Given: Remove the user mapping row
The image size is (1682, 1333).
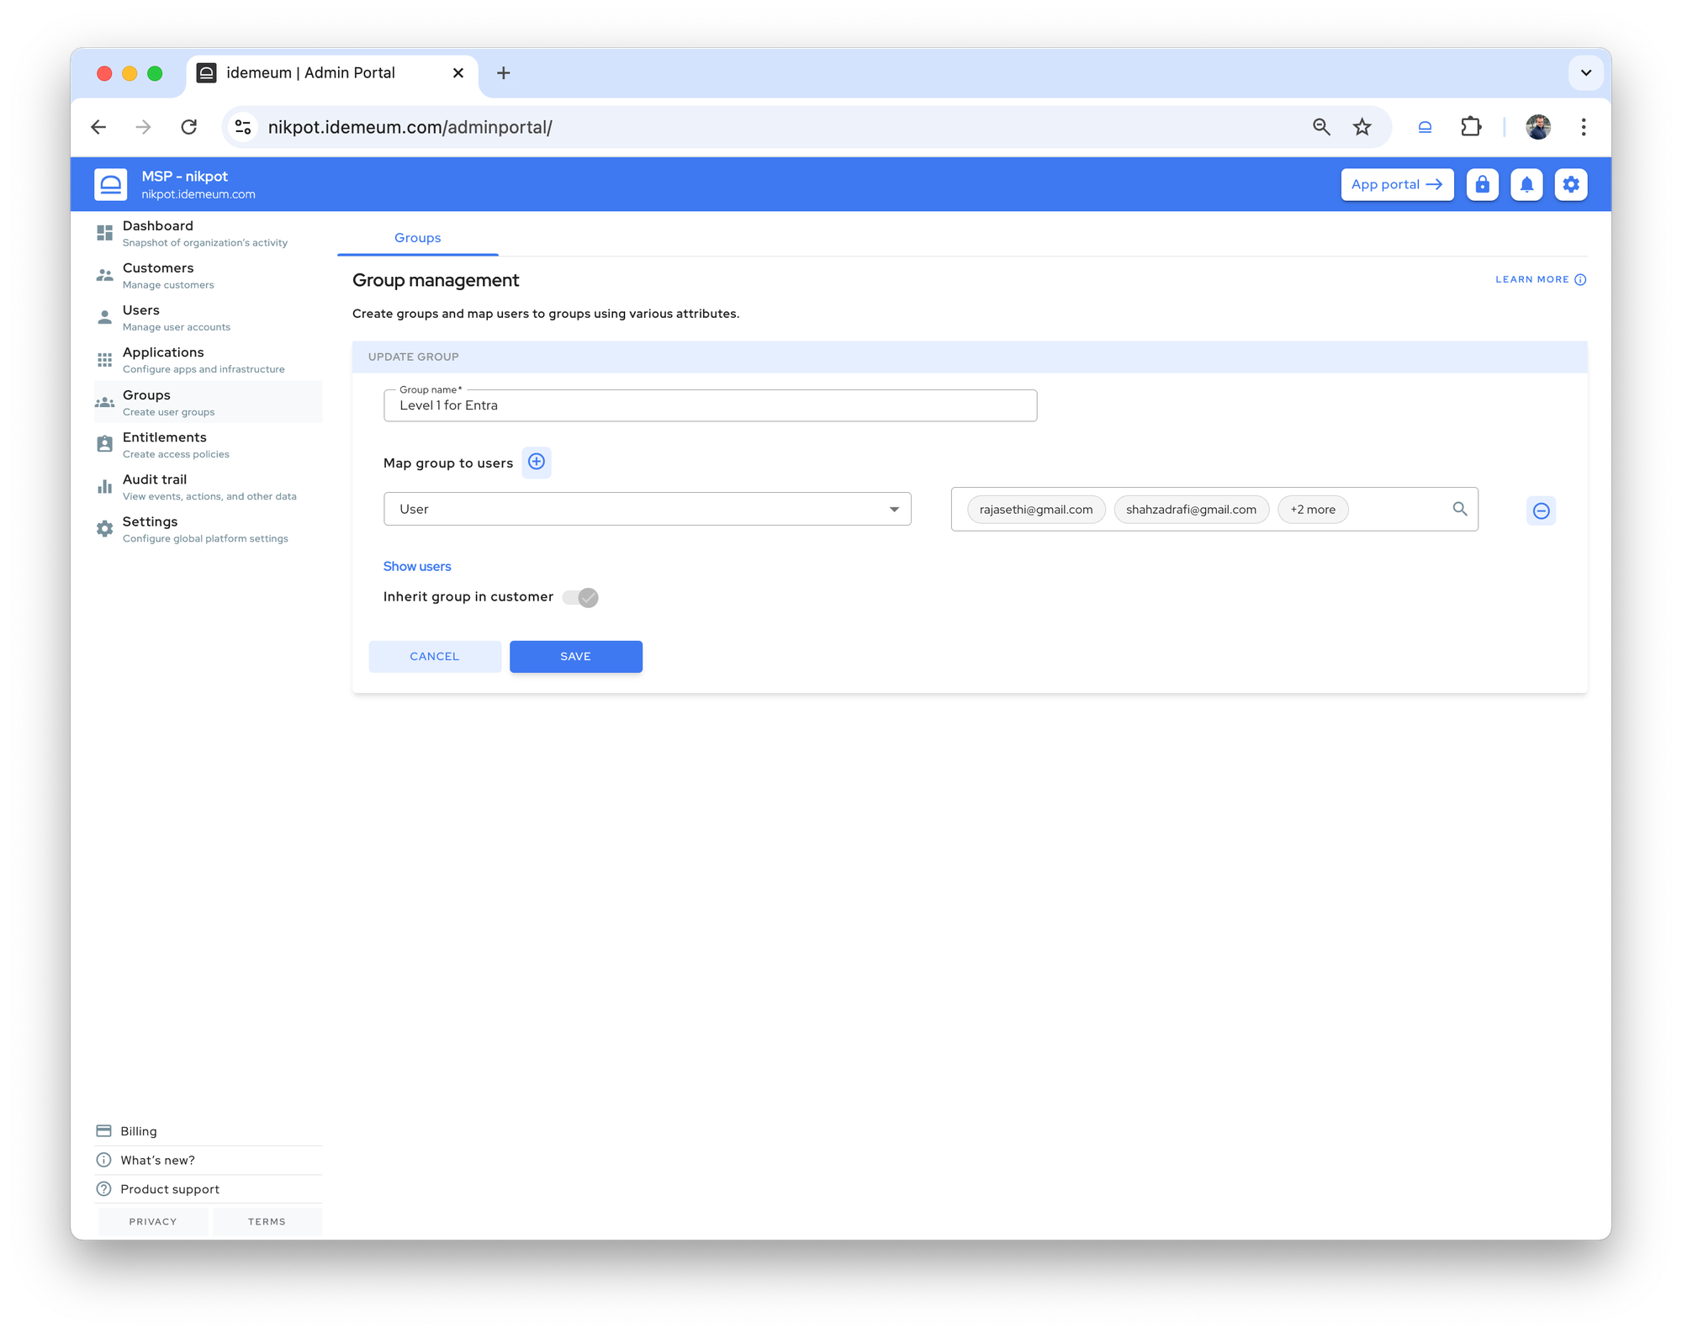Looking at the screenshot, I should pos(1541,510).
